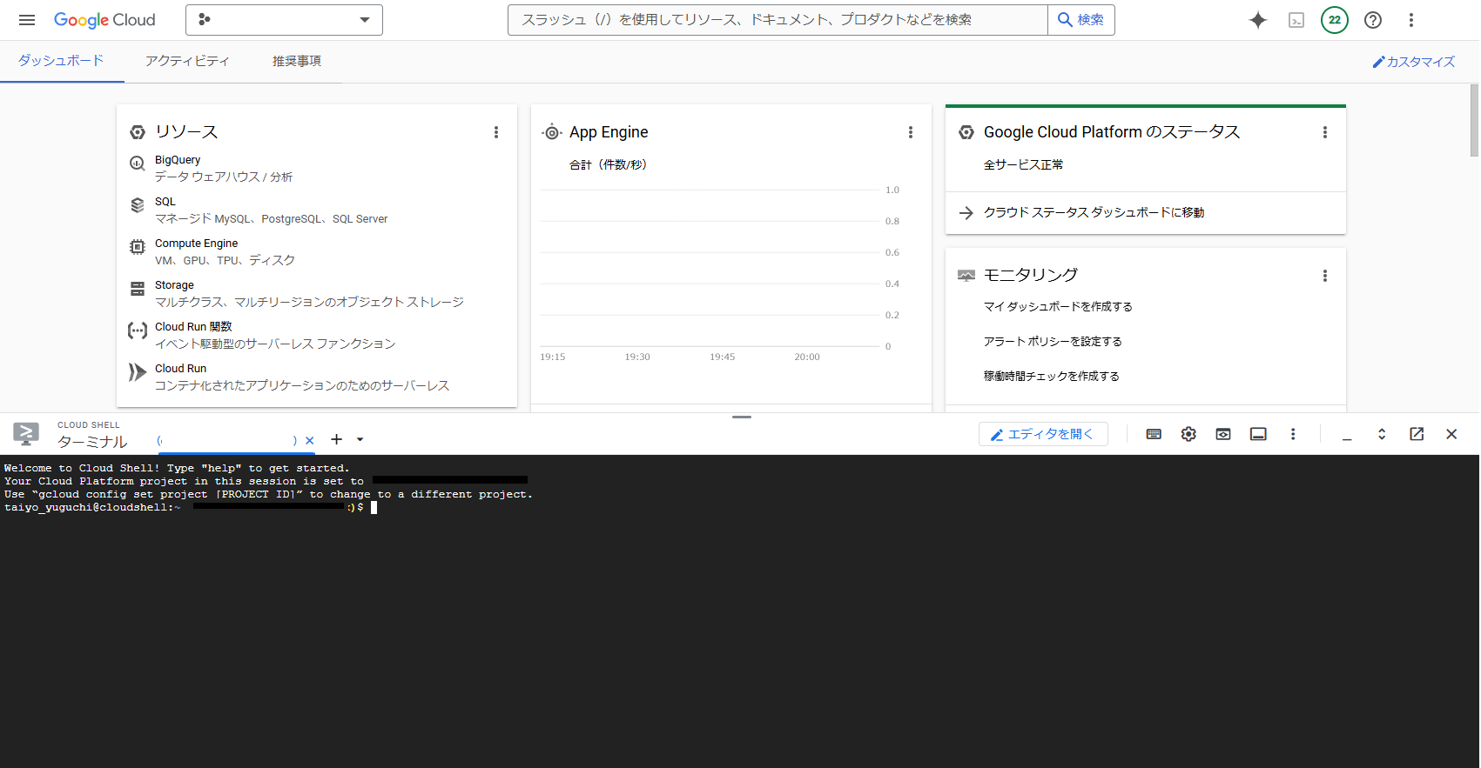Open the モニタリング card options menu
The height and width of the screenshot is (768, 1481).
point(1325,276)
